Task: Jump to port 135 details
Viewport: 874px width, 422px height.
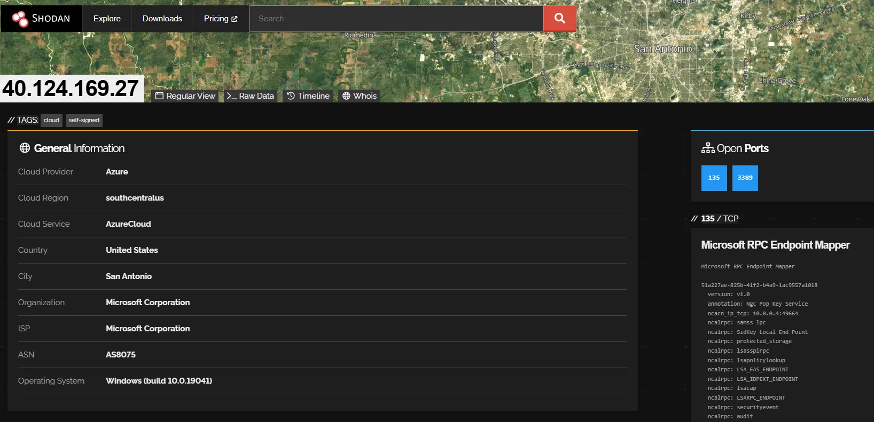Action: tap(714, 178)
